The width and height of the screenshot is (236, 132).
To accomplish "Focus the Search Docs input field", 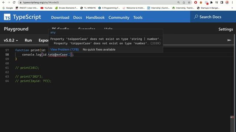I will pyautogui.click(x=213, y=17).
